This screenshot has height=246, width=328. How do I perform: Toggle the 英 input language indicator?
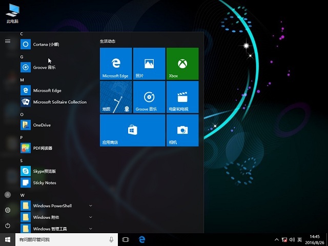click(x=299, y=239)
